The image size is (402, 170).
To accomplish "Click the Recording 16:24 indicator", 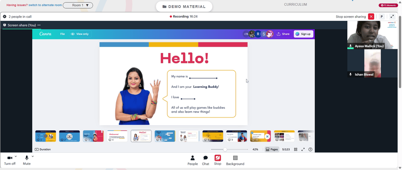I will point(184,16).
